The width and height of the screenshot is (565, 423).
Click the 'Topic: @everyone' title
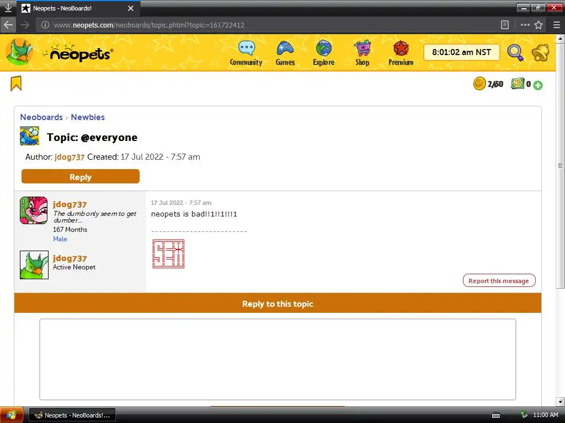[x=92, y=137]
